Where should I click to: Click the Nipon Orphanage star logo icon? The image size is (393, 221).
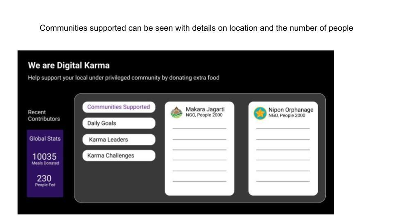coord(260,113)
